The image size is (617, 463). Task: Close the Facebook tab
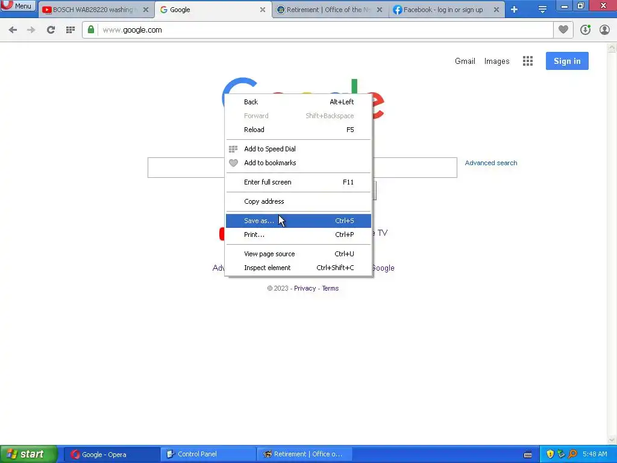[496, 10]
